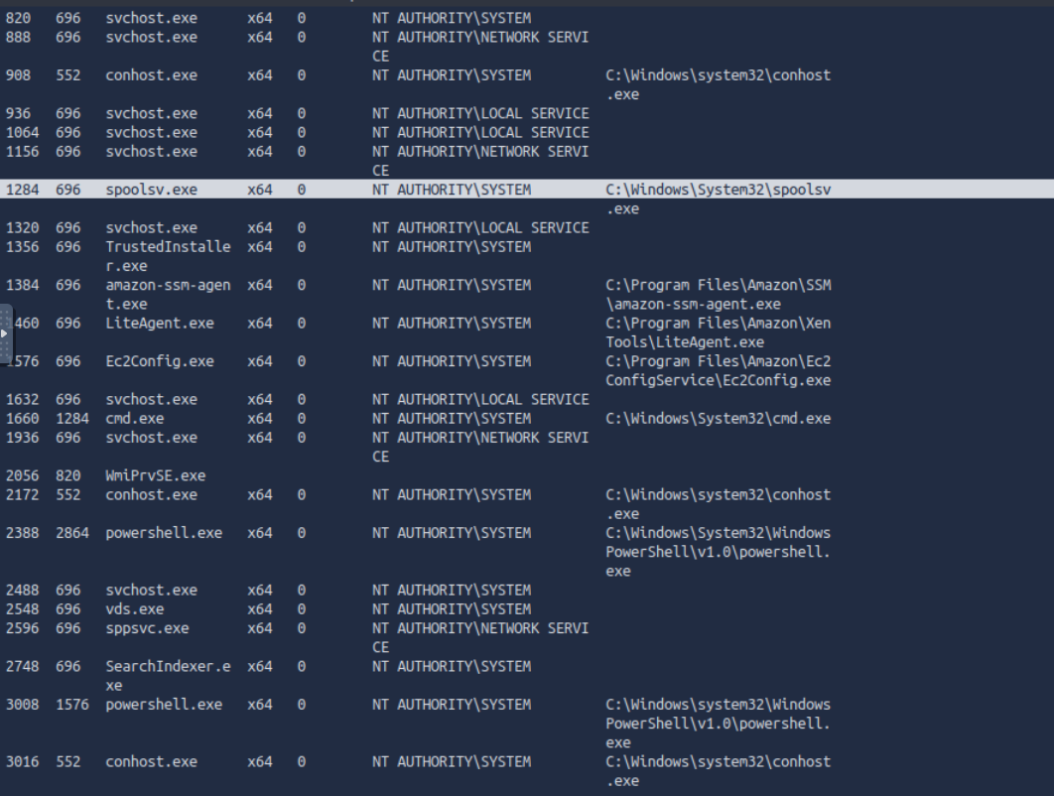Image resolution: width=1054 pixels, height=796 pixels.
Task: Click powershell.exe with PID 2388
Action: 163,533
